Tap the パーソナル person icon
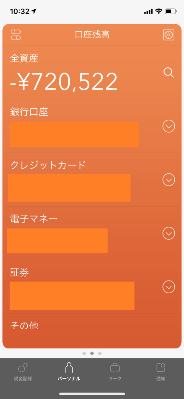184x399 pixels. point(69,367)
